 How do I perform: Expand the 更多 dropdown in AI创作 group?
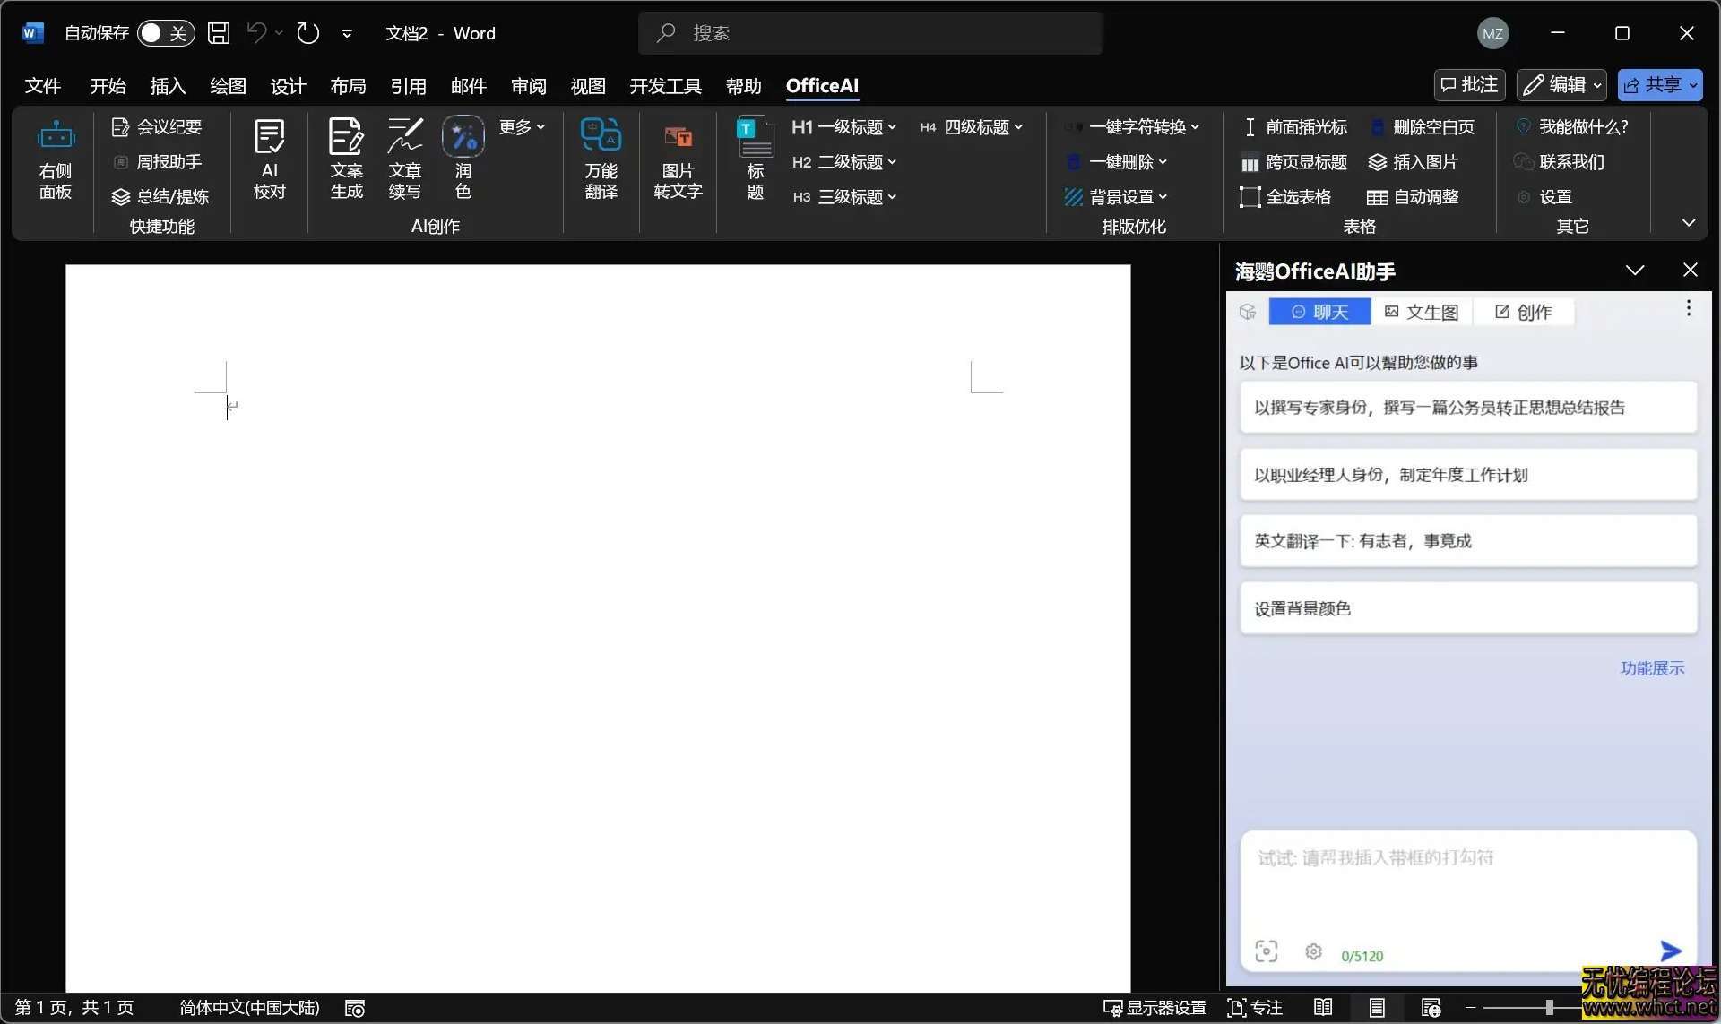coord(521,126)
